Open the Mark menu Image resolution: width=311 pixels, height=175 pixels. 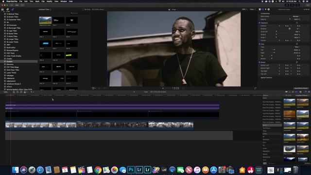pos(37,1)
